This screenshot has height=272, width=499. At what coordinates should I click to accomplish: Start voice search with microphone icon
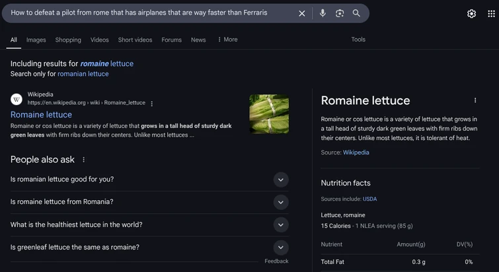point(323,13)
